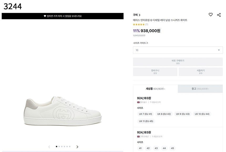
Task: Open the size selection dropdown
Action: (178, 50)
